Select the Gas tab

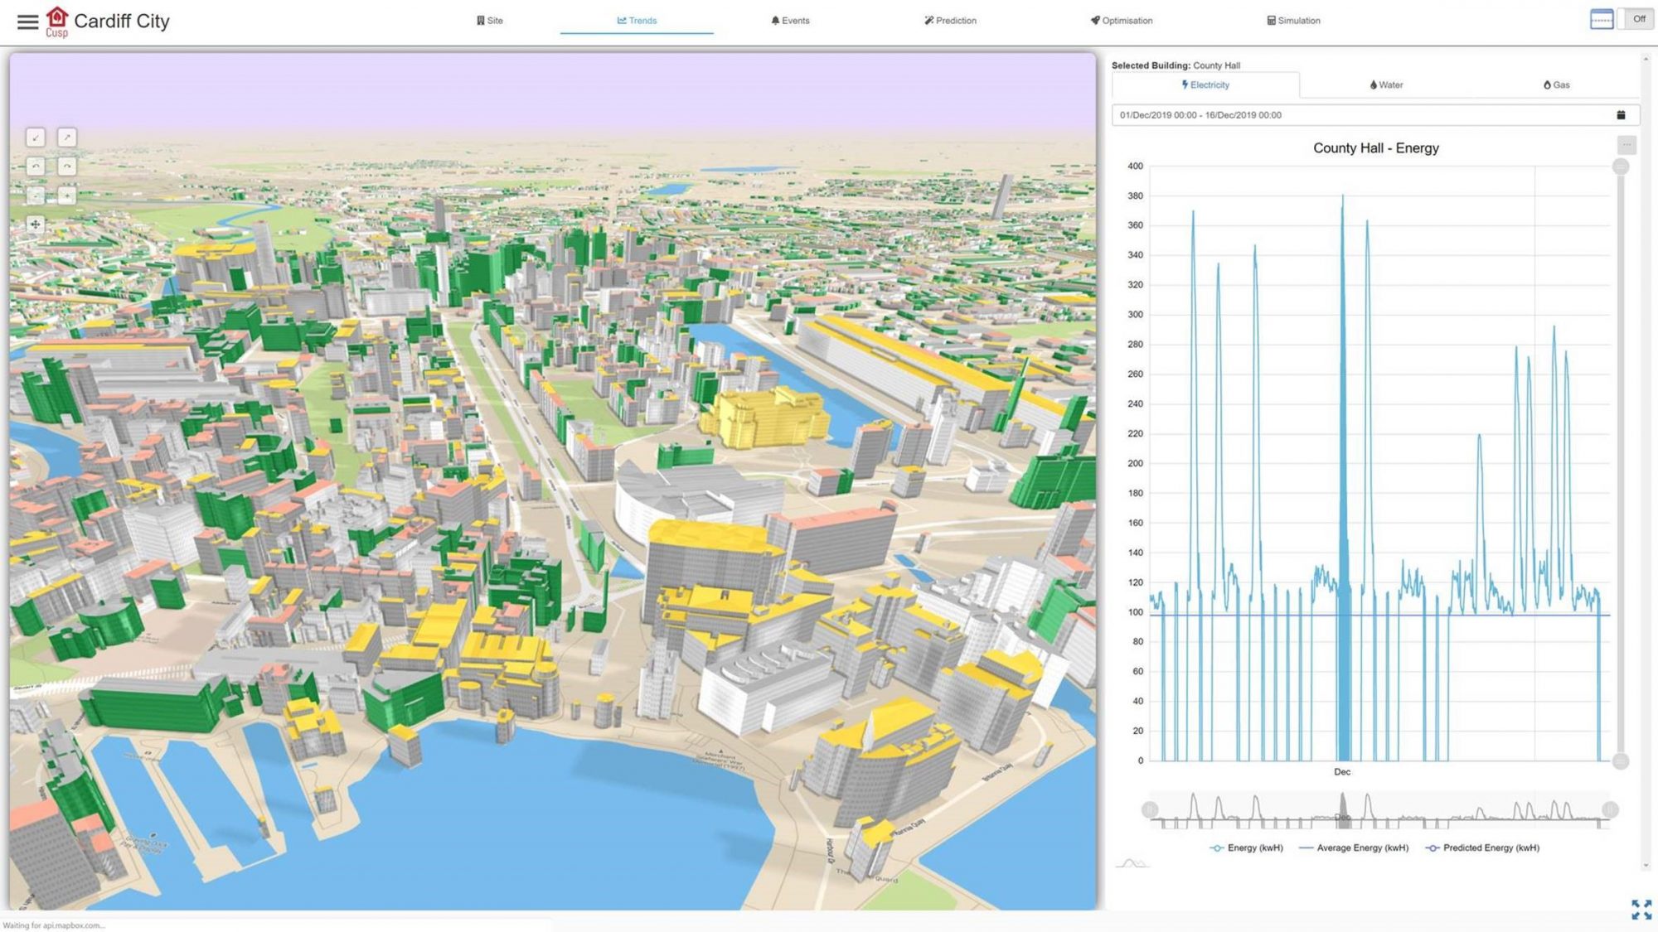point(1556,85)
